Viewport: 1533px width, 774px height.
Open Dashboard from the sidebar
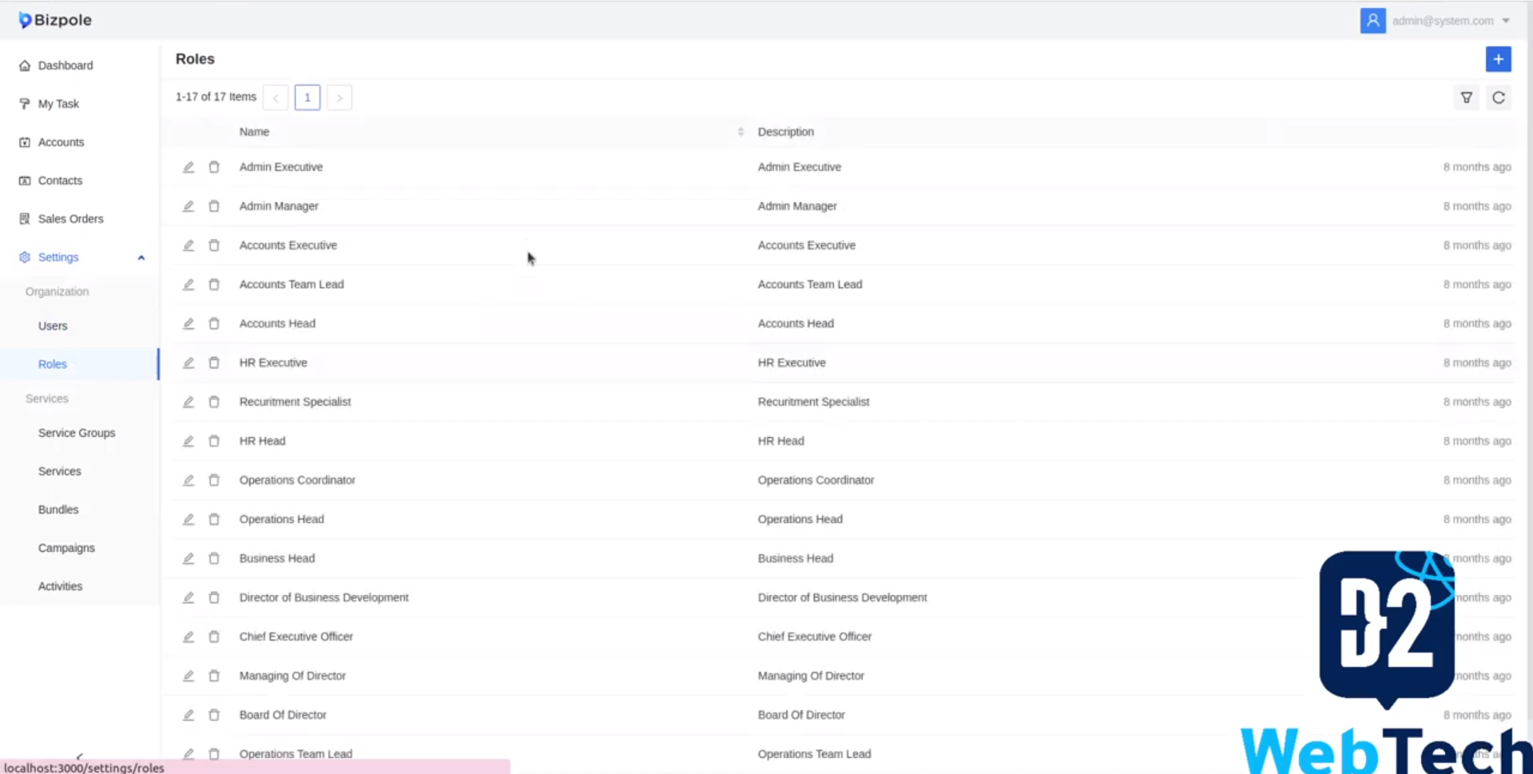click(65, 65)
